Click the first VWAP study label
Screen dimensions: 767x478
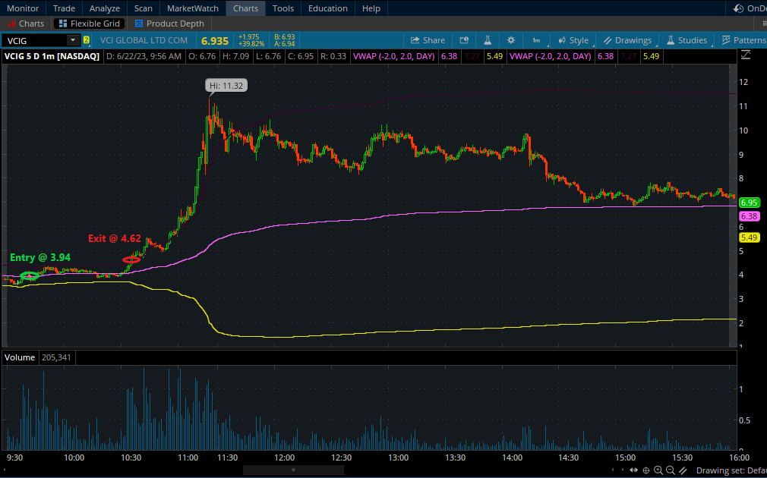(x=394, y=56)
